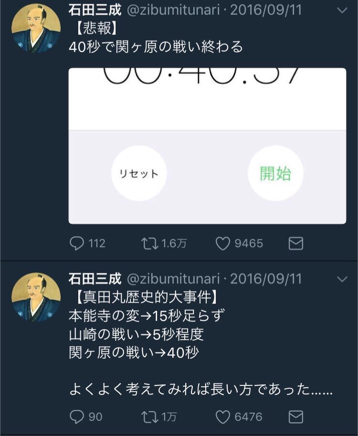Screen dimensions: 358x436
Task: Click 石田三成 display name on first tweet
Action: tap(95, 10)
